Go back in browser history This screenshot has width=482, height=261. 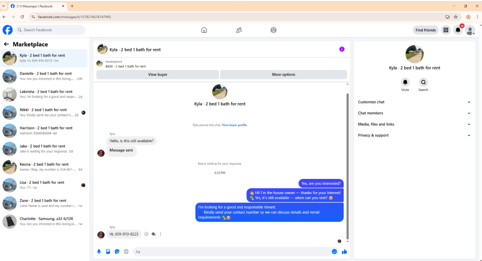(4, 17)
